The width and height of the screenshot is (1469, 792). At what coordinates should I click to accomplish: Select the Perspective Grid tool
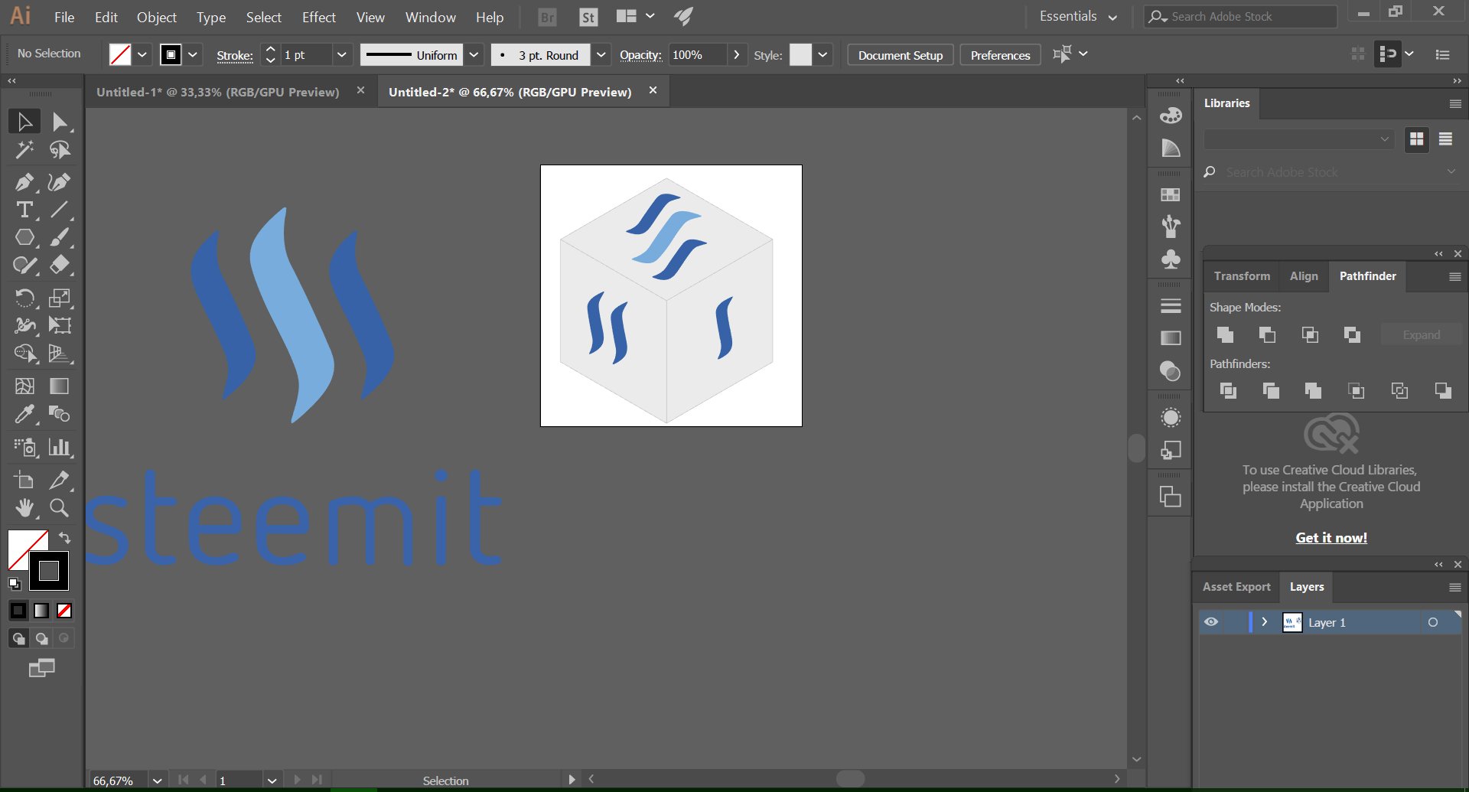(60, 353)
